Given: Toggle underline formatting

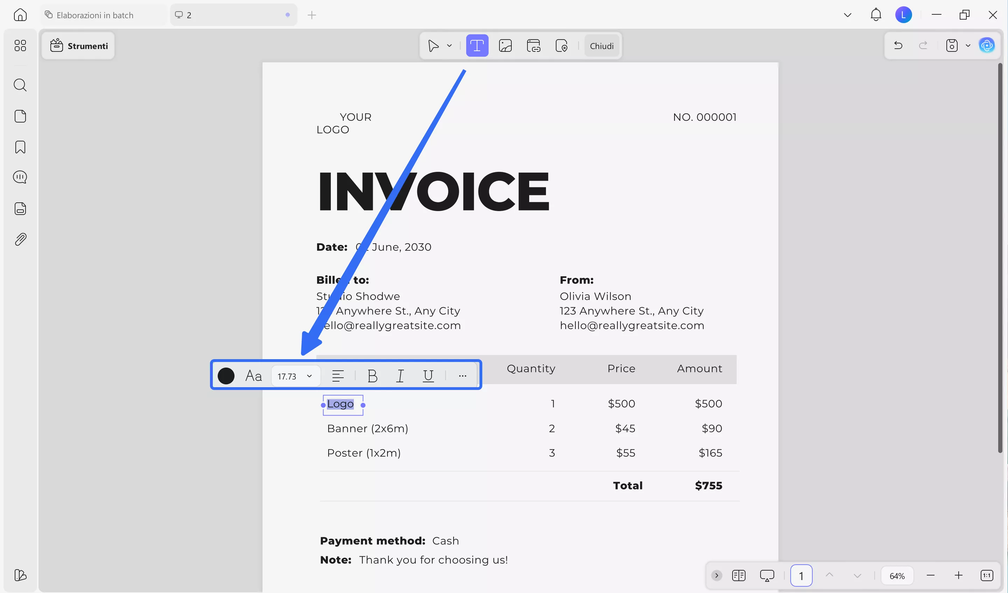Looking at the screenshot, I should (x=428, y=375).
